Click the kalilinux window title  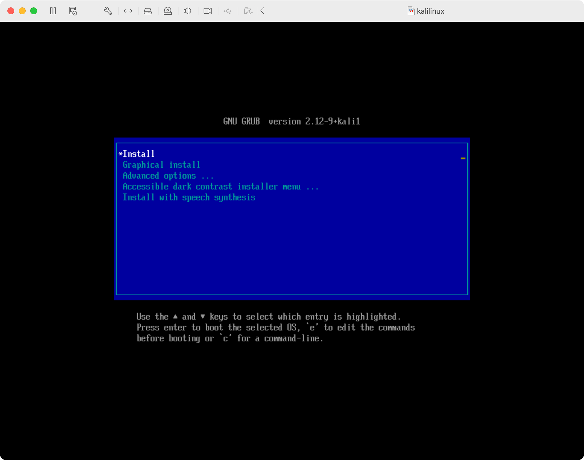pos(430,11)
